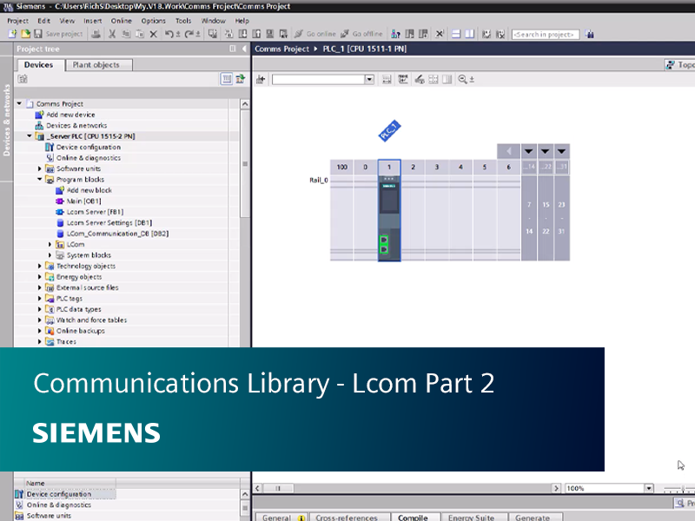Viewport: 695px width, 521px height.
Task: Save the project using the Save project icon
Action: click(38, 34)
